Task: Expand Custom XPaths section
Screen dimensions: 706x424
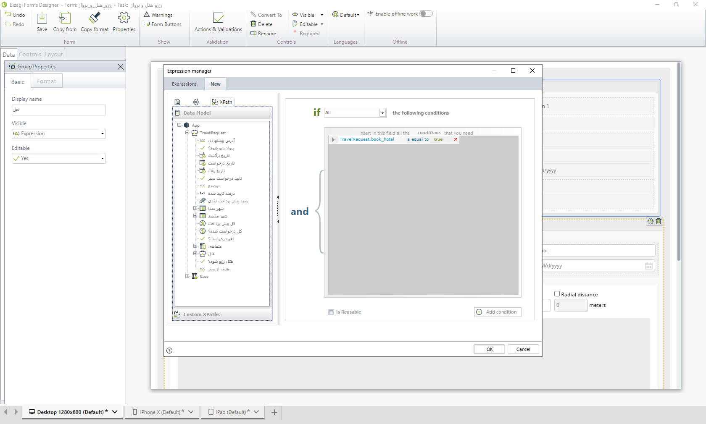Action: click(x=222, y=314)
